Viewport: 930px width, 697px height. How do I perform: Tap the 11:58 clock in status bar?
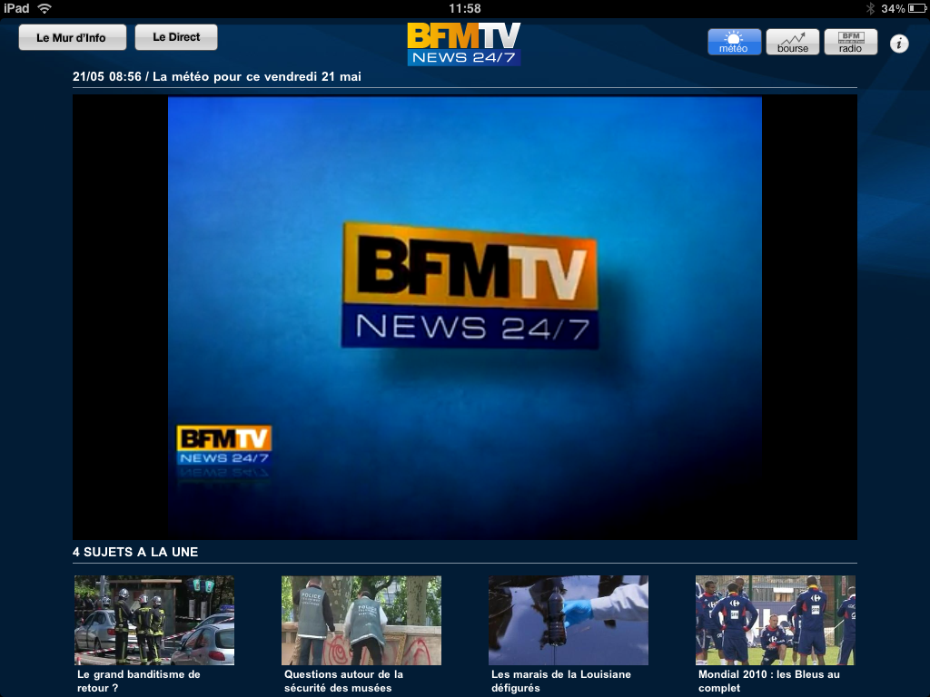(x=465, y=8)
